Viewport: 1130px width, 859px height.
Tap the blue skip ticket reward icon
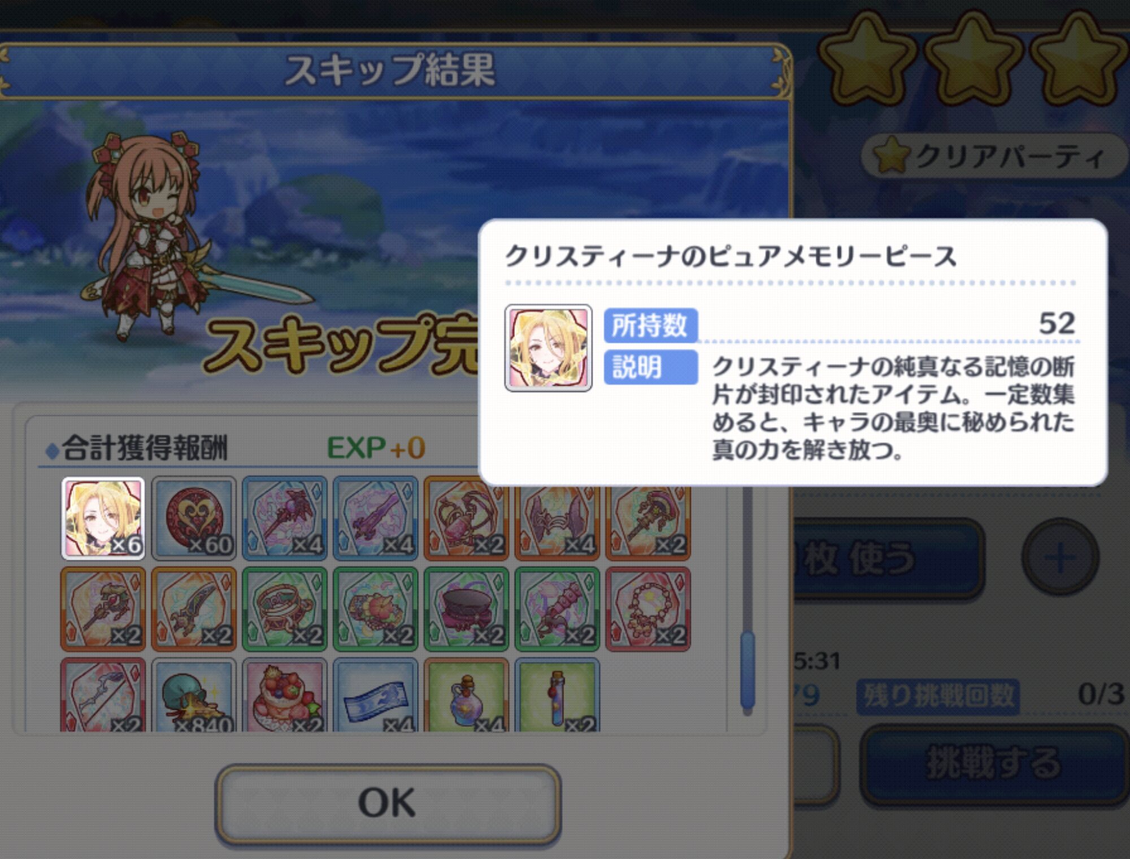(376, 695)
